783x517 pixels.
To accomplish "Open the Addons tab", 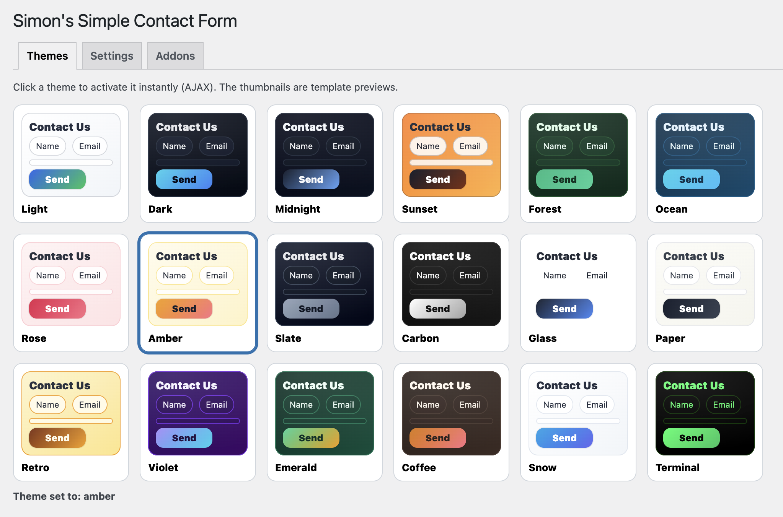I will pyautogui.click(x=175, y=55).
